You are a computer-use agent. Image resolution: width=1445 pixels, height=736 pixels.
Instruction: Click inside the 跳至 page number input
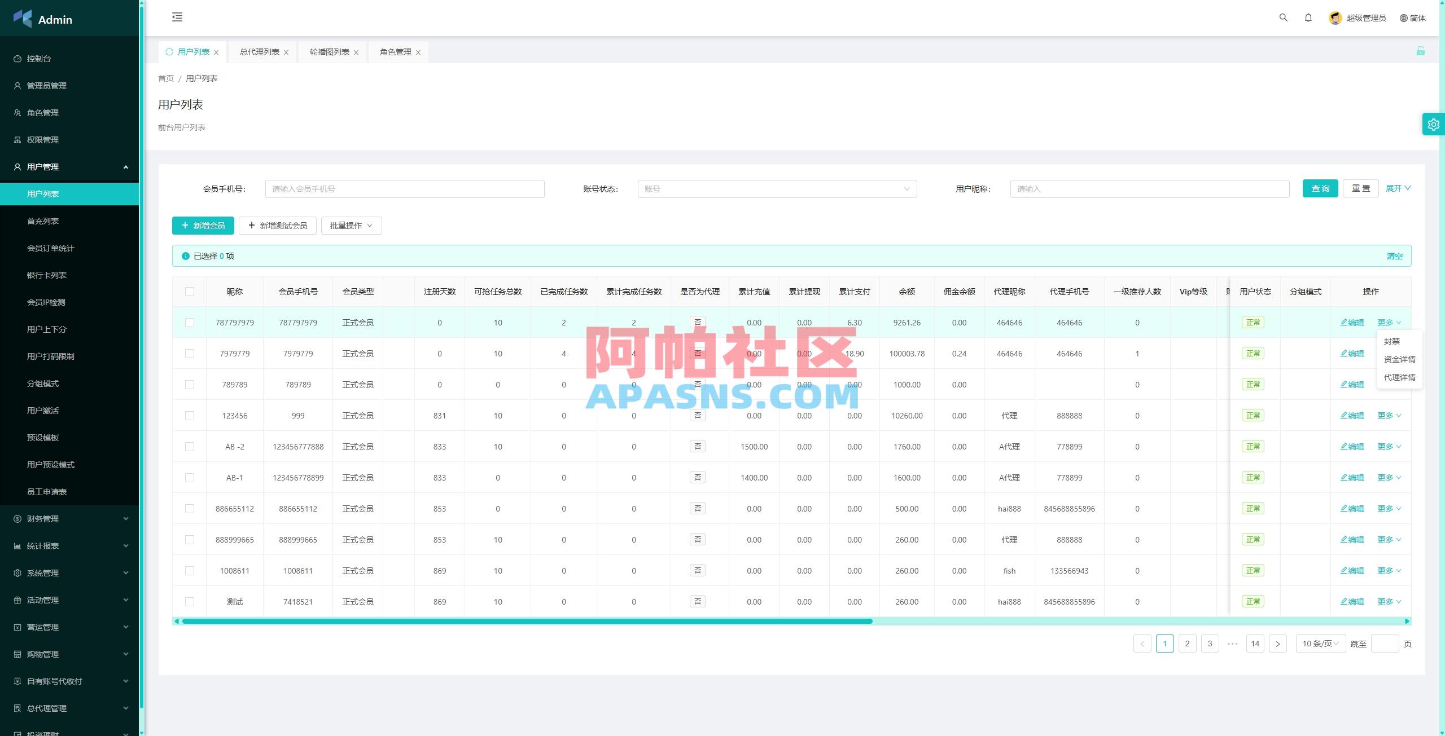click(1386, 643)
